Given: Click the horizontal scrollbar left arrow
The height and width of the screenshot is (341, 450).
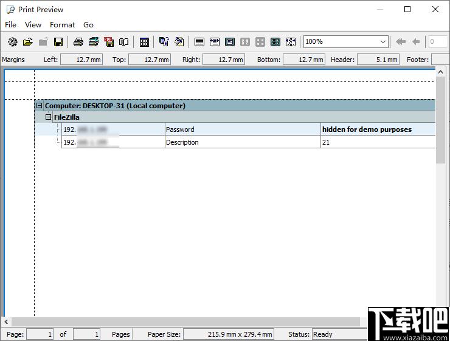Looking at the screenshot, I should [x=6, y=322].
